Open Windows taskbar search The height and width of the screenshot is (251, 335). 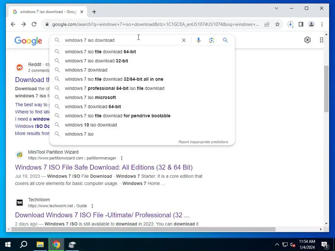24,244
